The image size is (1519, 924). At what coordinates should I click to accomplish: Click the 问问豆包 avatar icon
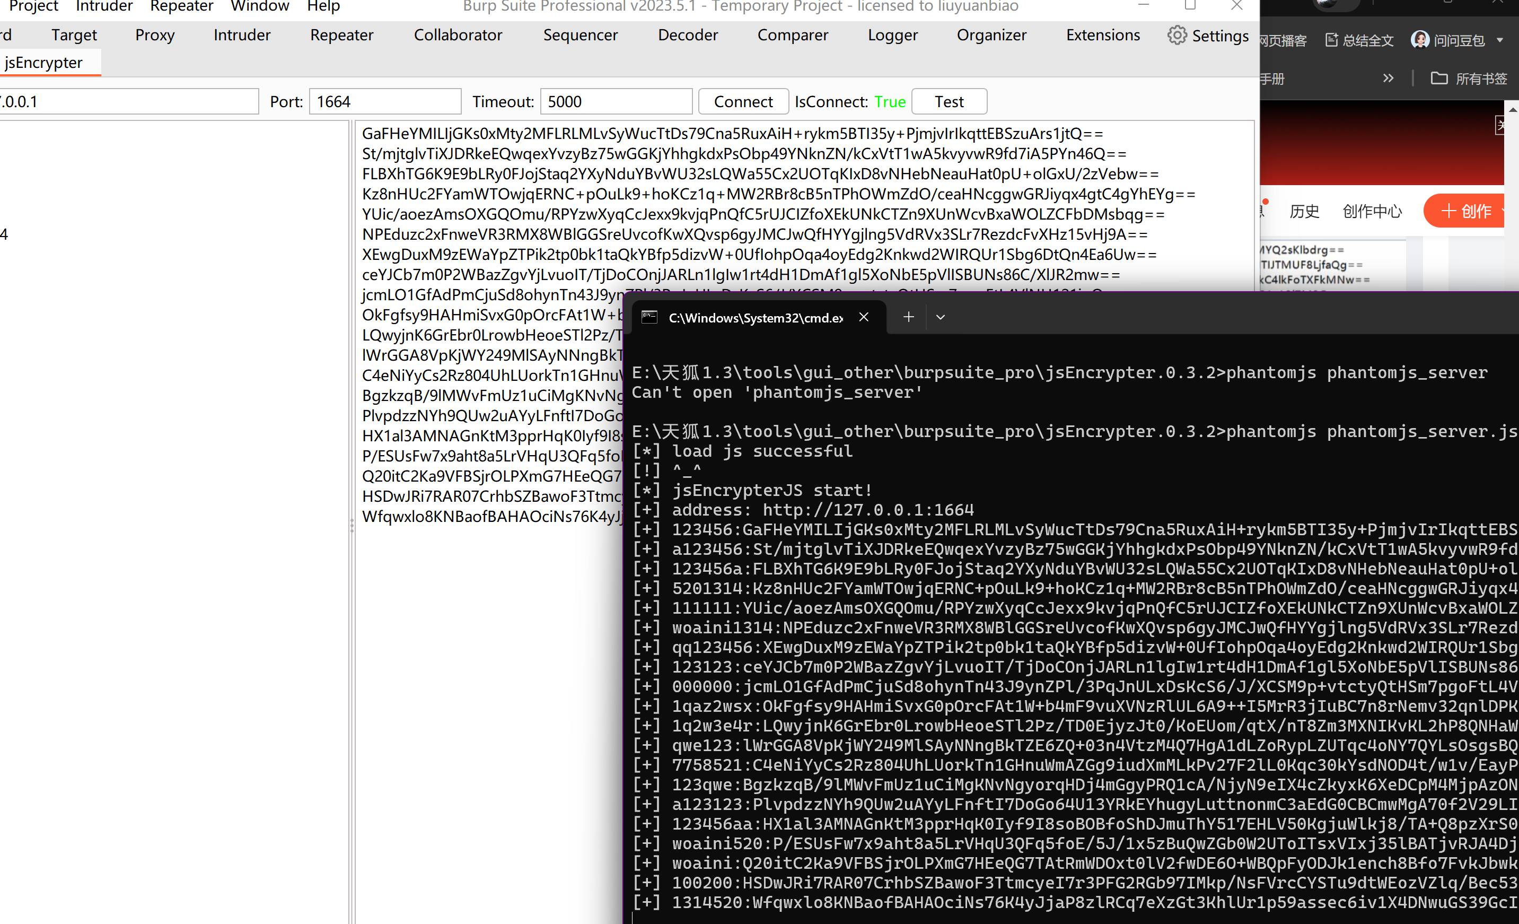pyautogui.click(x=1420, y=41)
